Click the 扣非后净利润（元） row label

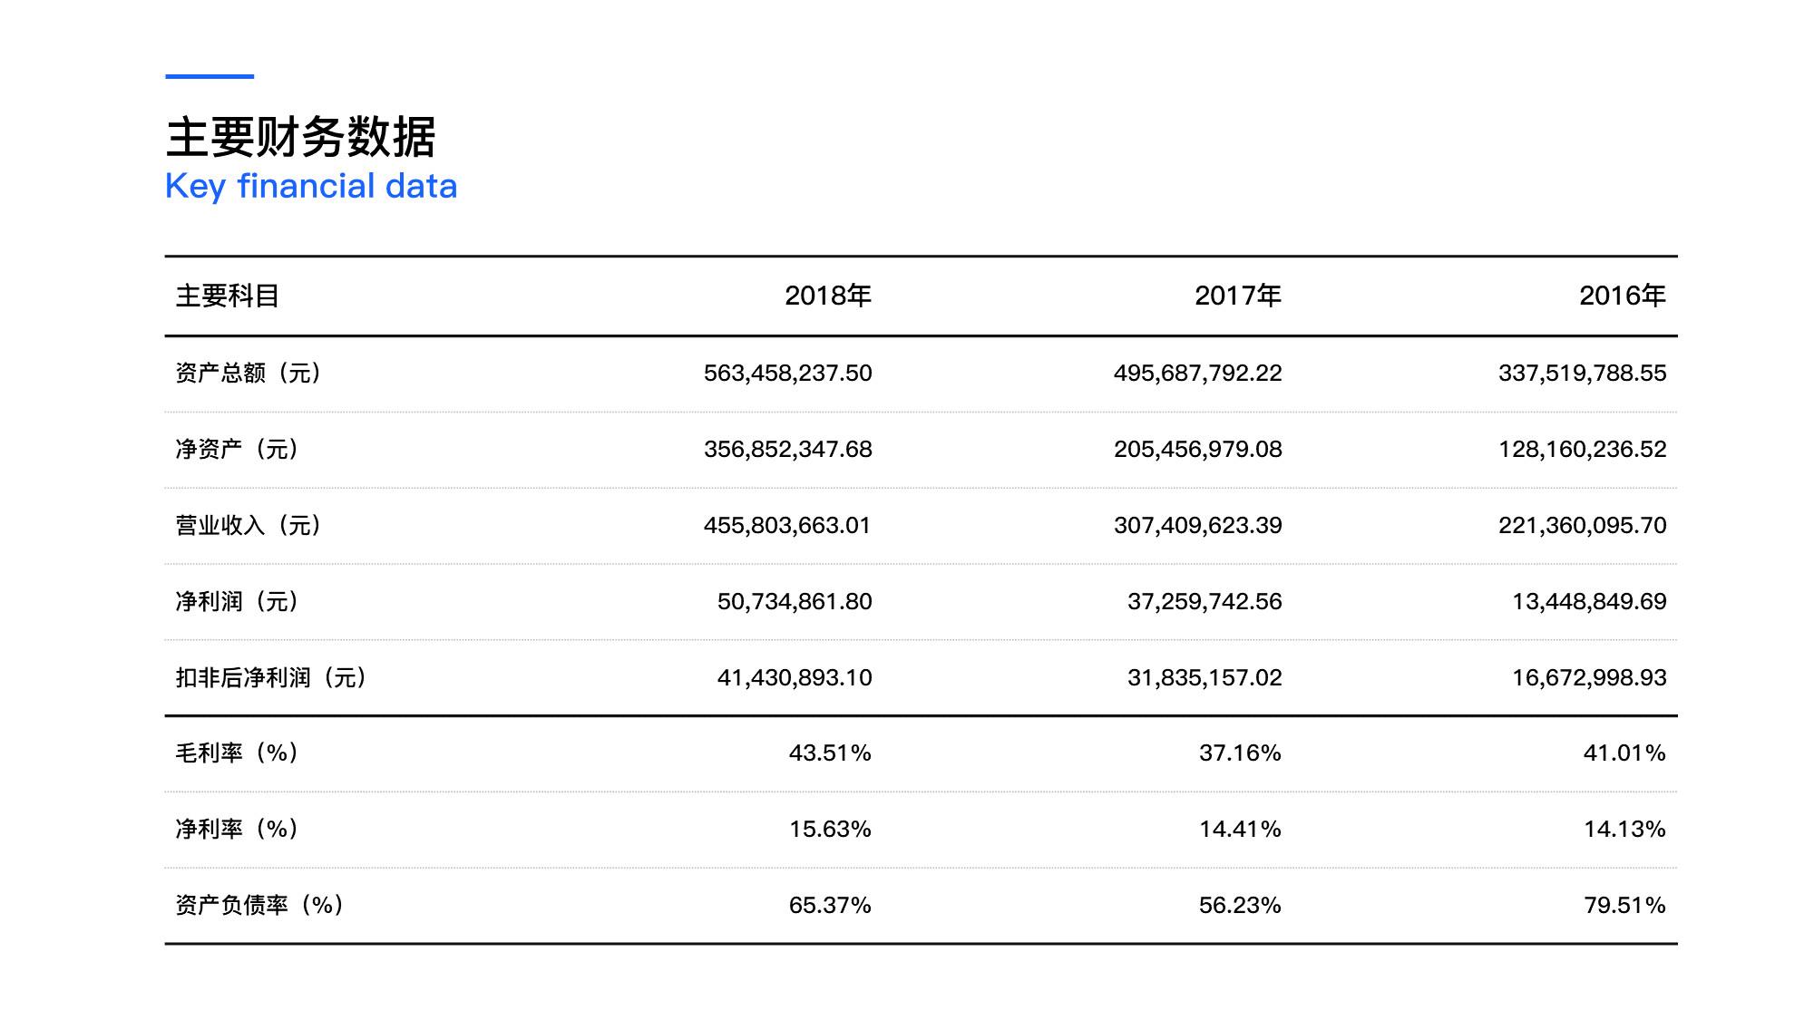point(270,677)
